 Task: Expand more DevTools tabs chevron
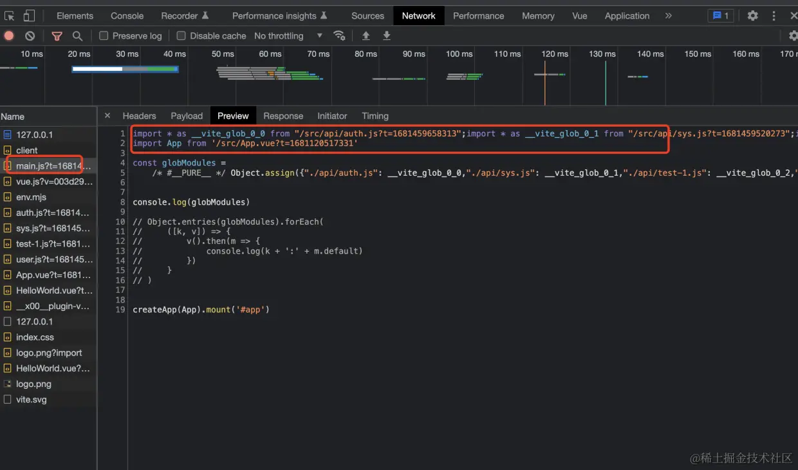click(669, 15)
